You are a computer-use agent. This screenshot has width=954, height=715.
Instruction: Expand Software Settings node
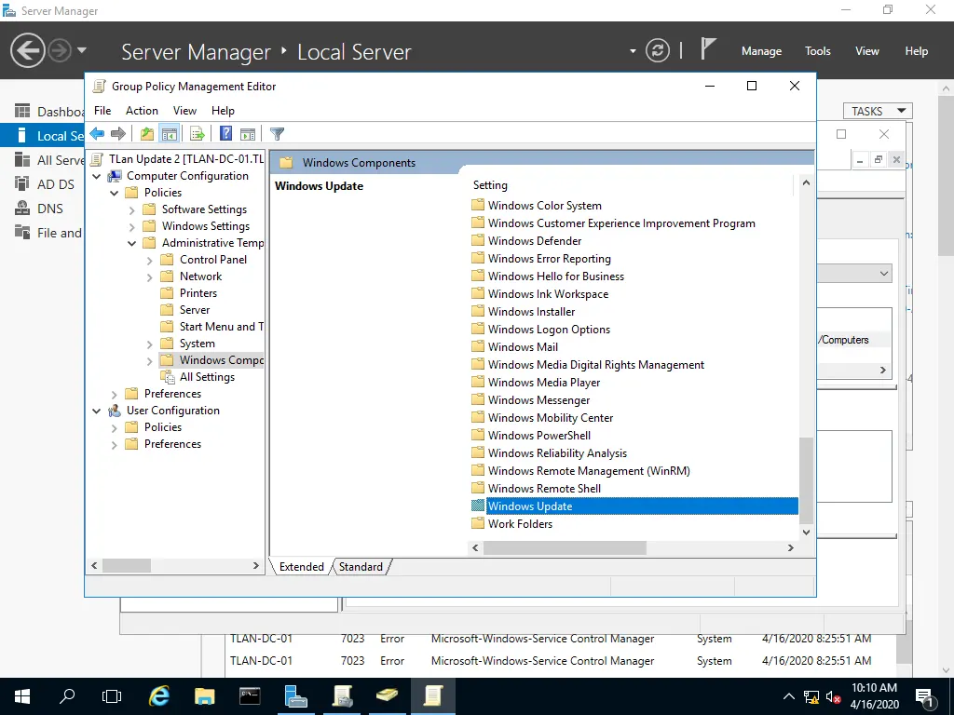click(x=132, y=209)
